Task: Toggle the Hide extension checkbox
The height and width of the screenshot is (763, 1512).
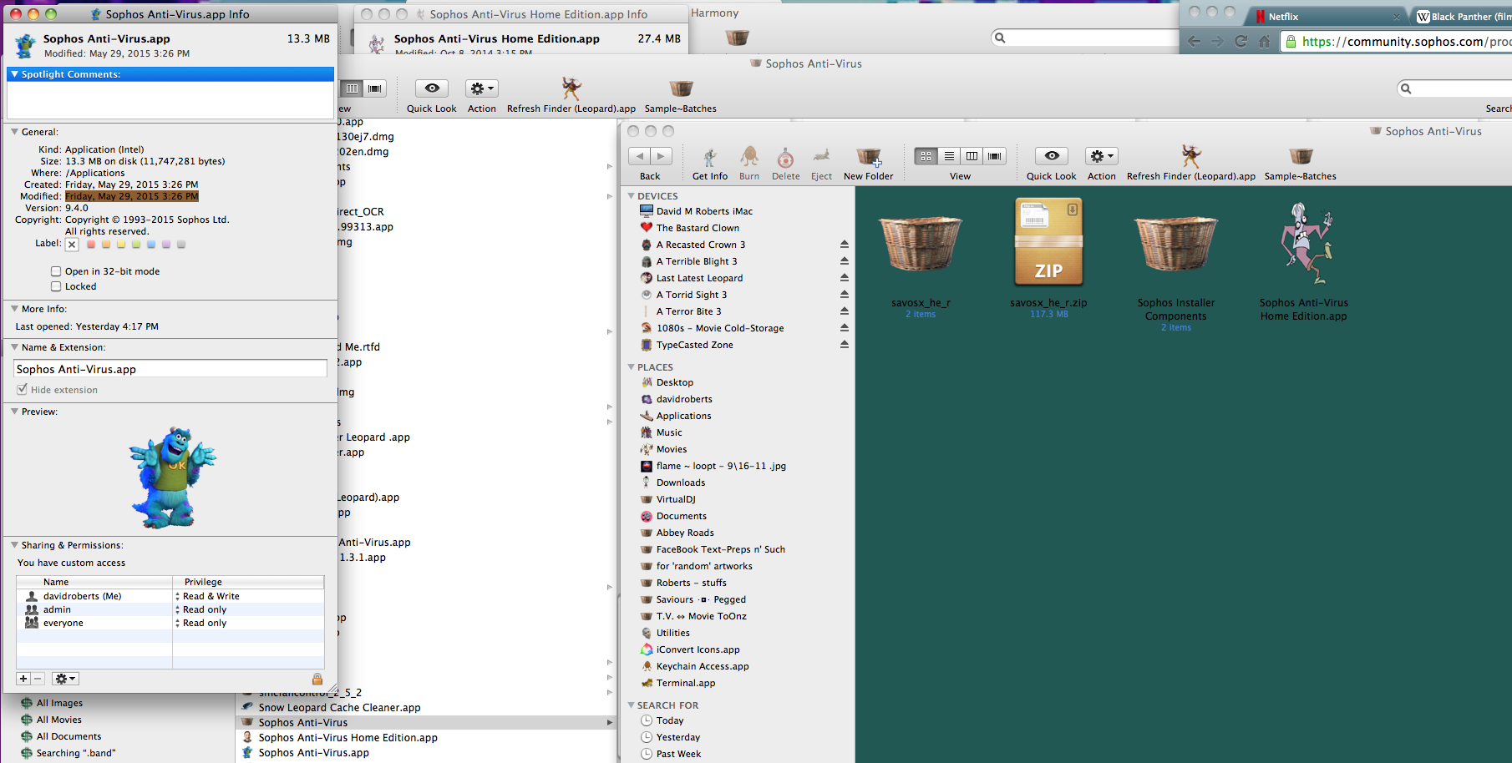Action: (22, 390)
